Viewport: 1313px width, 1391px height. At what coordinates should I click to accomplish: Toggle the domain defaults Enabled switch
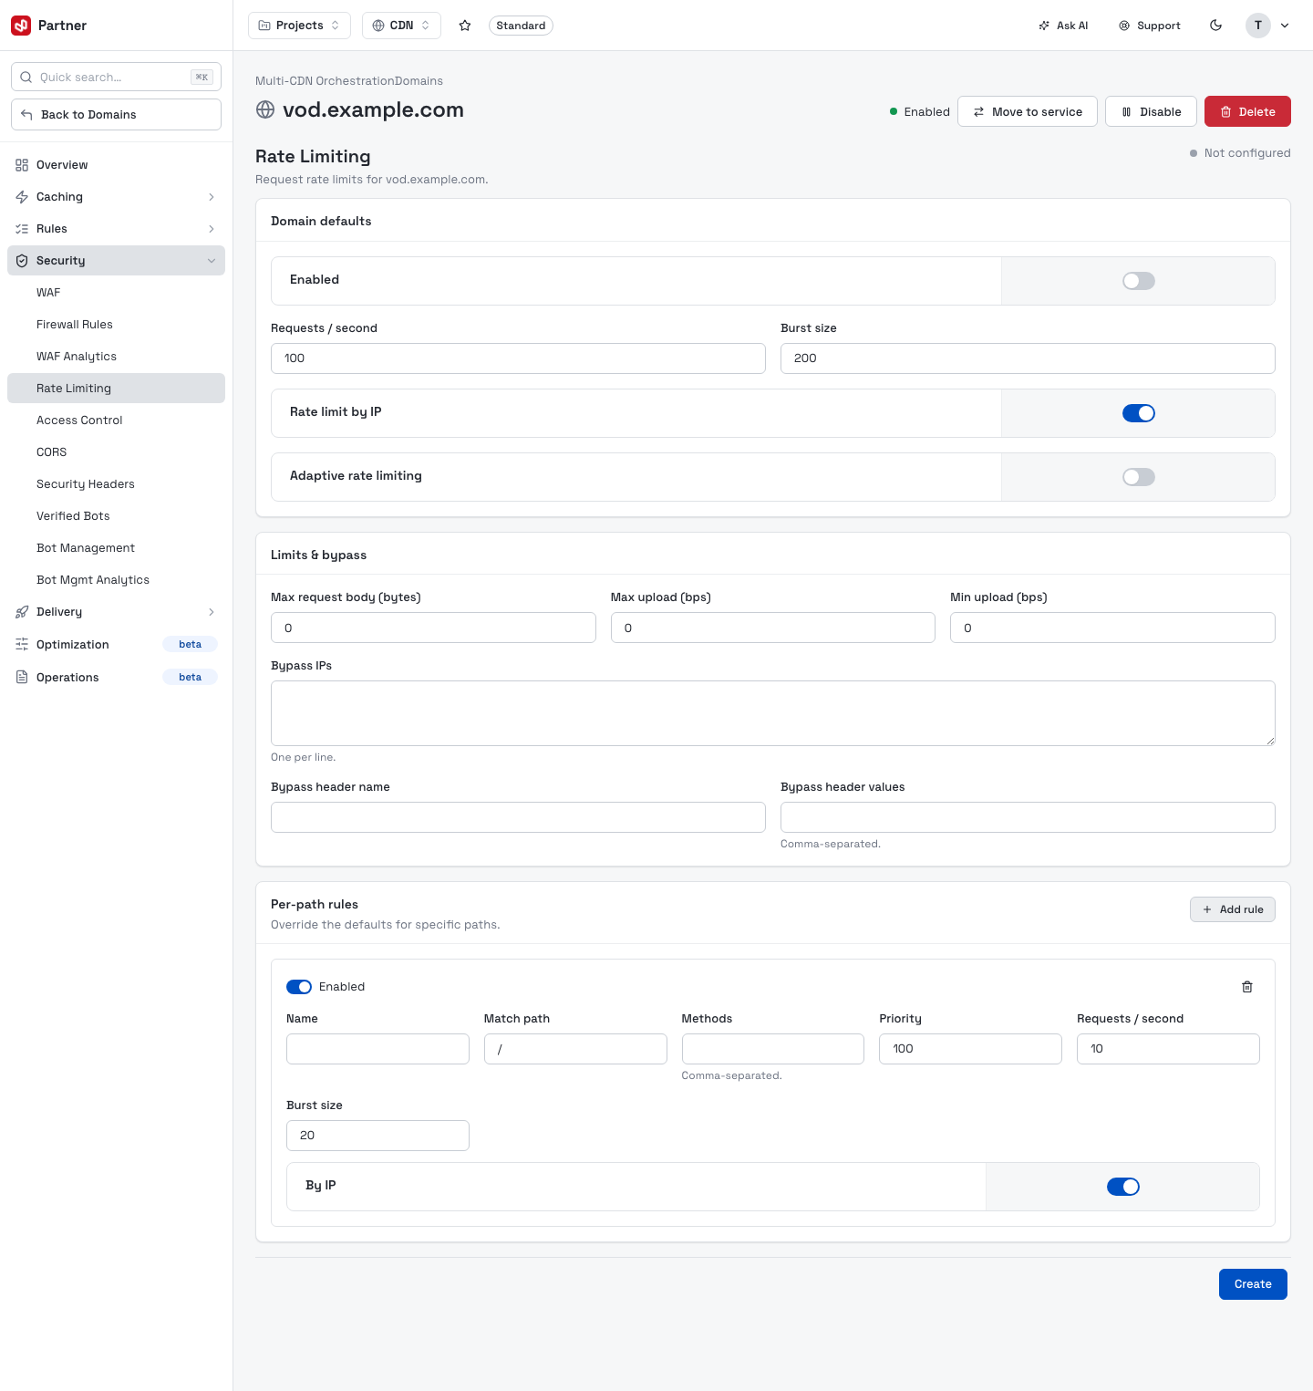[1139, 281]
